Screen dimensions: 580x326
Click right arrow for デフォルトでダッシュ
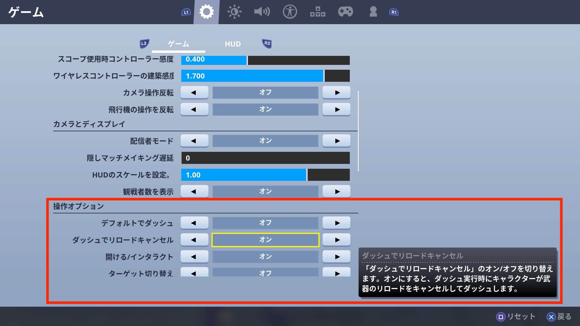pos(337,223)
